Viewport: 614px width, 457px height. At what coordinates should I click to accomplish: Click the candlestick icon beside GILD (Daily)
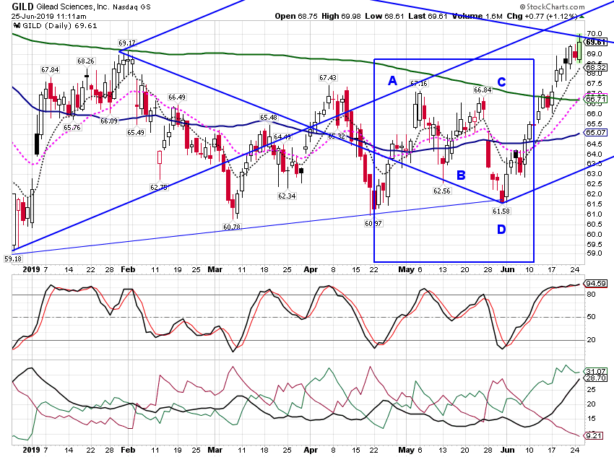tap(17, 26)
